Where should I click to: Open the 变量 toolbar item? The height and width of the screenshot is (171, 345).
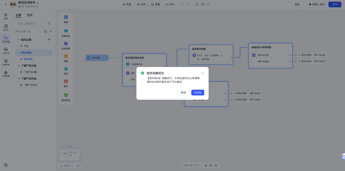pos(155,4)
